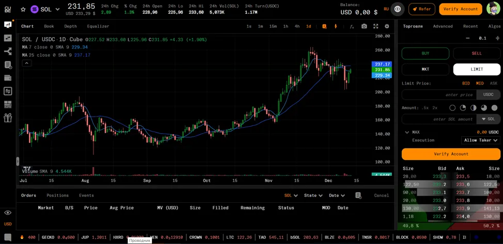Click the lightning quick-trade icon
Viewport: 503px width, 244px height.
(x=336, y=26)
